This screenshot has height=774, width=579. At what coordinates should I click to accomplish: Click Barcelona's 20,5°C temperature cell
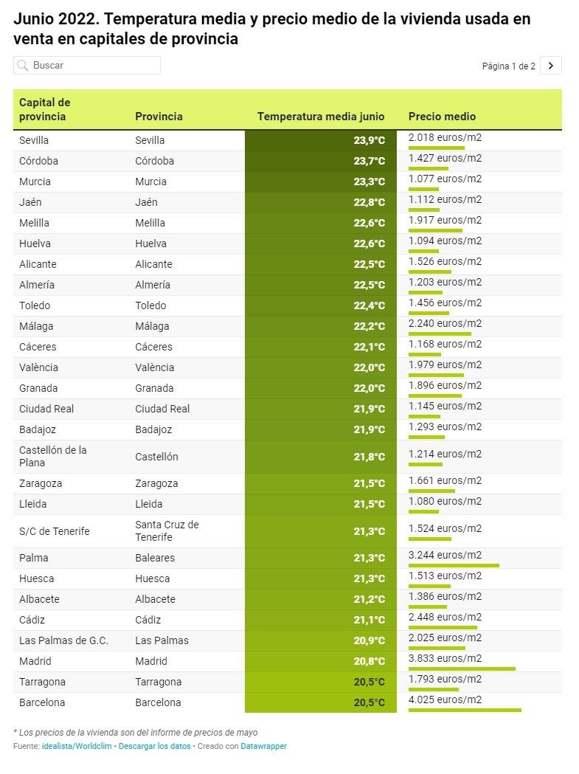(x=321, y=702)
